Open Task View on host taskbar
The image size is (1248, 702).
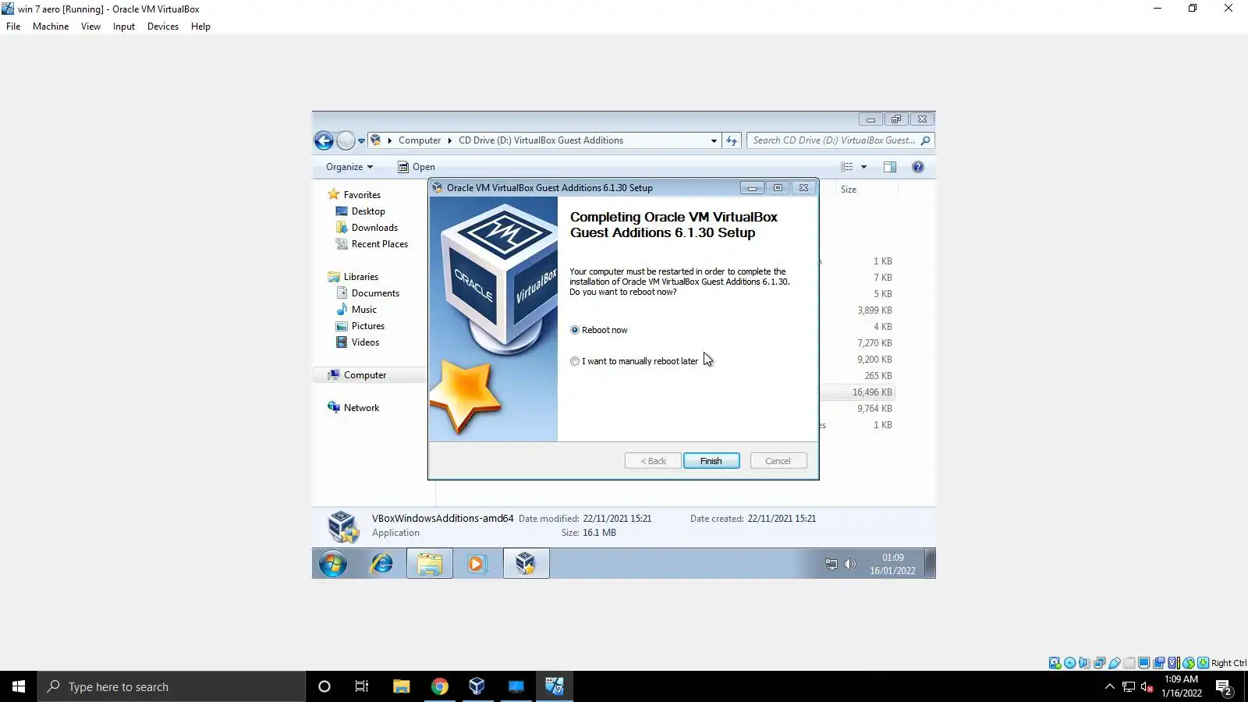click(x=362, y=686)
